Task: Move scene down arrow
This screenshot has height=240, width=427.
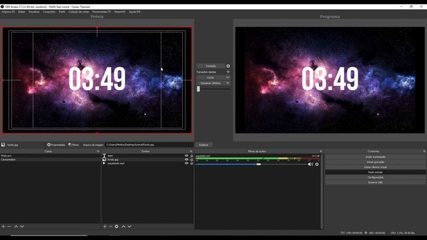Action: 22,227
